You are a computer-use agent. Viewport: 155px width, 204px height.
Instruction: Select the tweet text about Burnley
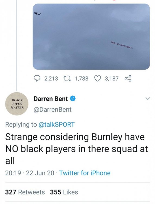pos(76,149)
